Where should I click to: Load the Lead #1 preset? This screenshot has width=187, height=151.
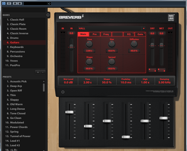click(x=23, y=141)
